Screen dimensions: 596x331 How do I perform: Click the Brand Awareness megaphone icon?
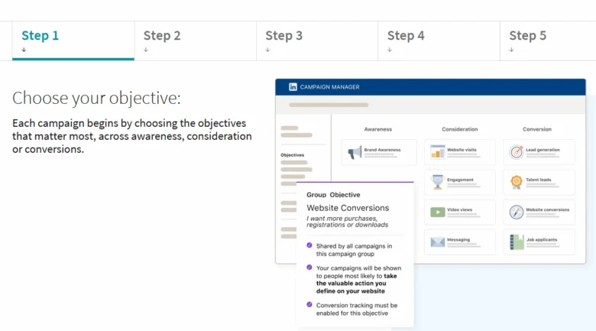tap(355, 152)
